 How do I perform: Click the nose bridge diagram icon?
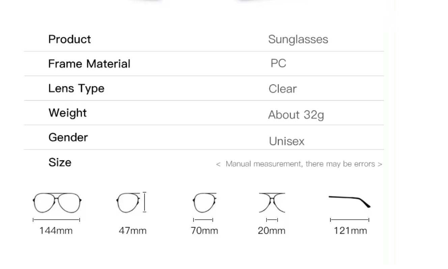tap(272, 203)
